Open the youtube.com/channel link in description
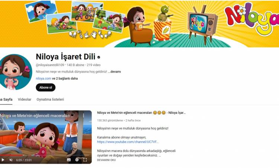Image resolution: width=279 pixels, height=168 pixels. [x=128, y=142]
